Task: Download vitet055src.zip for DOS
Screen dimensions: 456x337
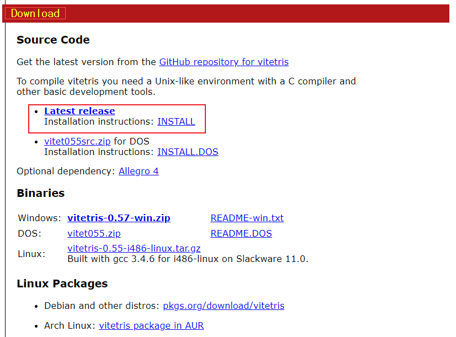Action: pyautogui.click(x=77, y=141)
